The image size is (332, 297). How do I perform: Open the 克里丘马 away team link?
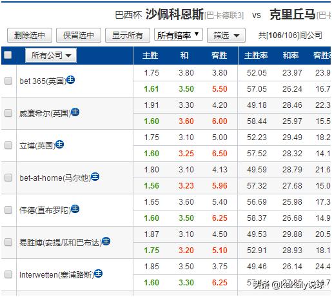pyautogui.click(x=293, y=15)
